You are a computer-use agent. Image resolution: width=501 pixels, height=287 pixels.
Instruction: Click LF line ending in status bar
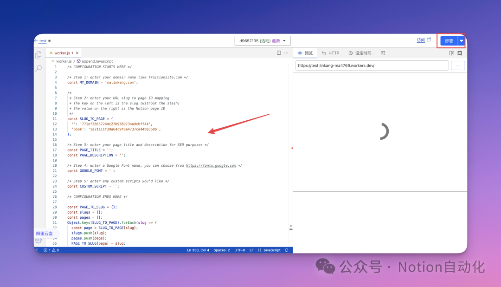coord(251,250)
